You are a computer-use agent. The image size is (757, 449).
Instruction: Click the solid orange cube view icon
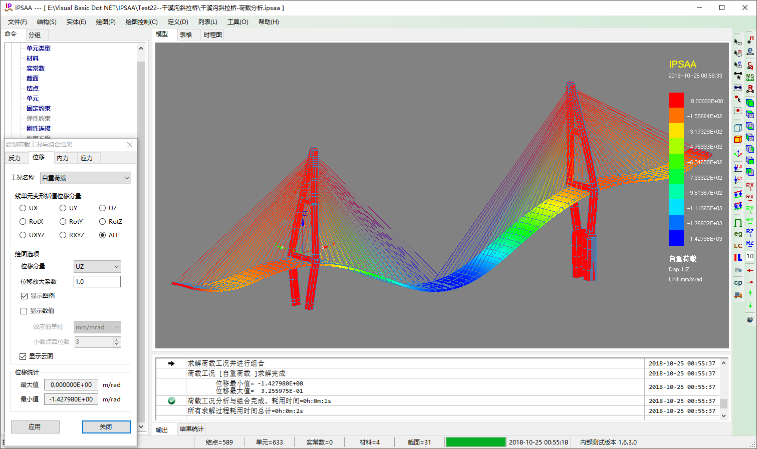tap(738, 140)
